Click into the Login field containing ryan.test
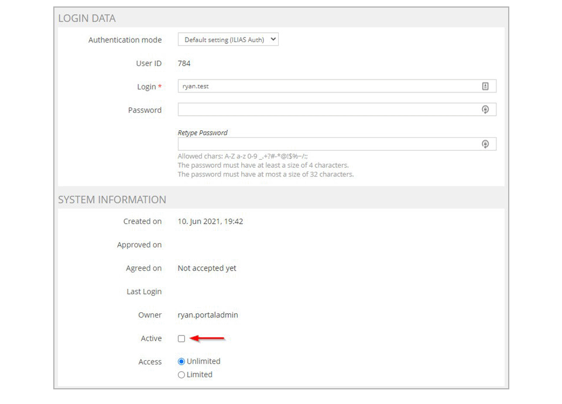This screenshot has height=404, width=562. [x=337, y=87]
